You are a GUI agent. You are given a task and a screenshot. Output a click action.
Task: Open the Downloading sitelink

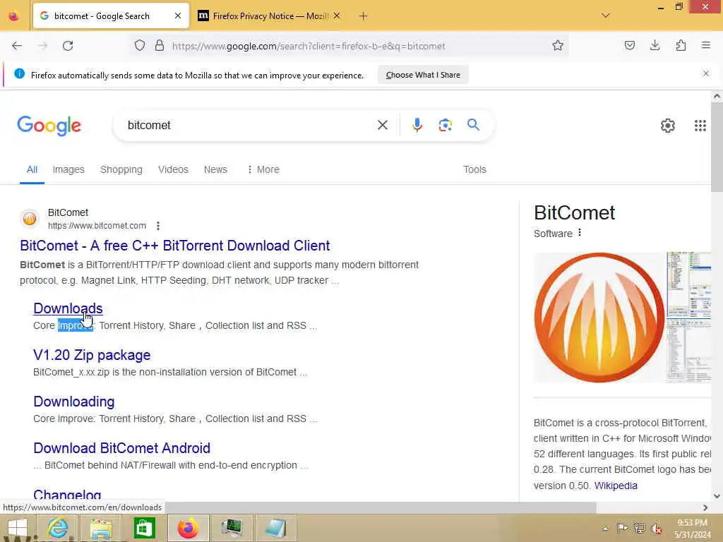pos(73,402)
